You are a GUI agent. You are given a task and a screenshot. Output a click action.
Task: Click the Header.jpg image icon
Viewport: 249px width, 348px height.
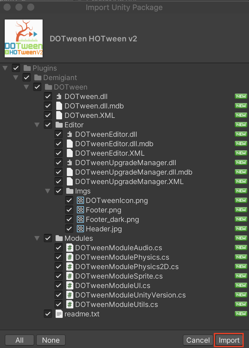(80, 229)
